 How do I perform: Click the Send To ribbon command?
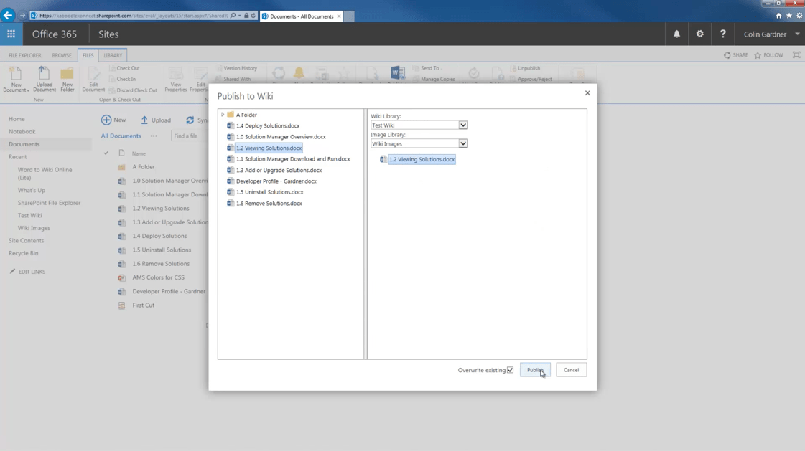click(x=427, y=68)
